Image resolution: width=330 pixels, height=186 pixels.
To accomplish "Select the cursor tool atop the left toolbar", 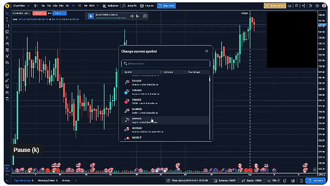I will (x=7, y=14).
